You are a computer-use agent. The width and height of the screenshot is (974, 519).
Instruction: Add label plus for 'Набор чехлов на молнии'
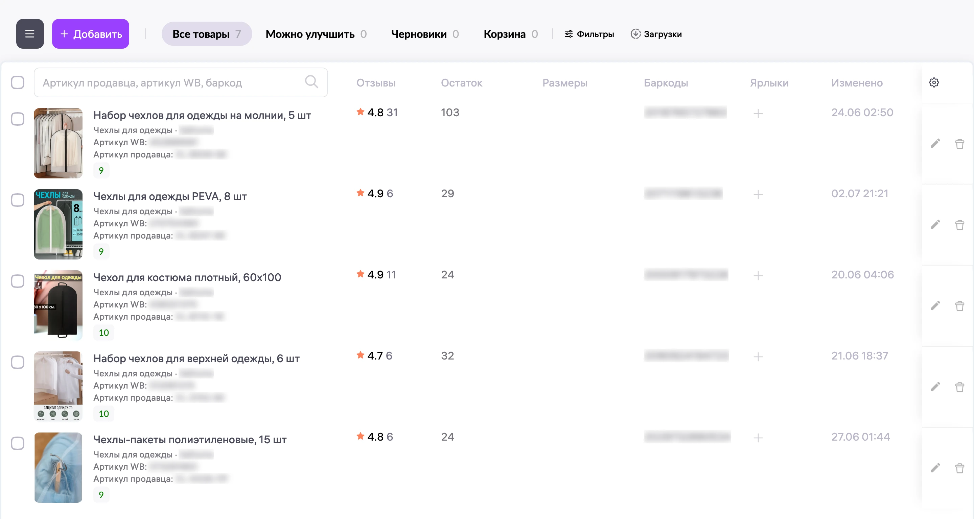758,113
